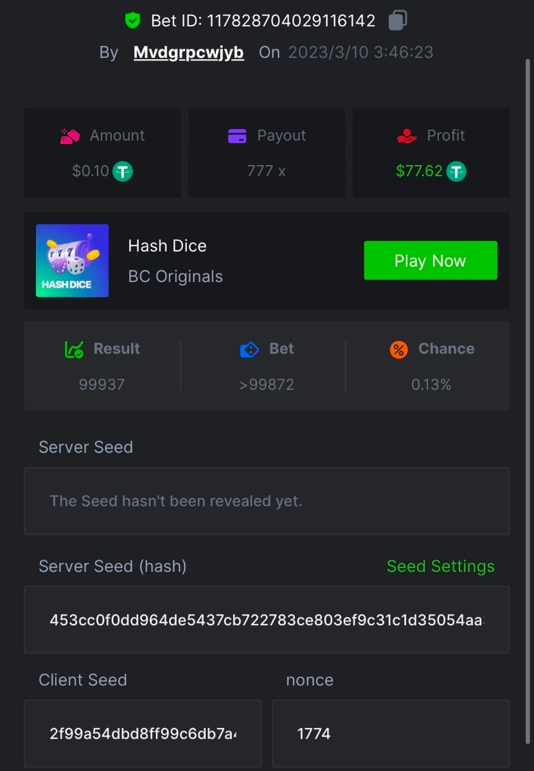Click the green verified shield icon
Screen dimensions: 534x771
click(x=132, y=21)
